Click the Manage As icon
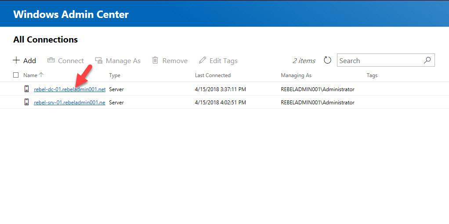Image resolution: width=449 pixels, height=224 pixels. pyautogui.click(x=99, y=60)
